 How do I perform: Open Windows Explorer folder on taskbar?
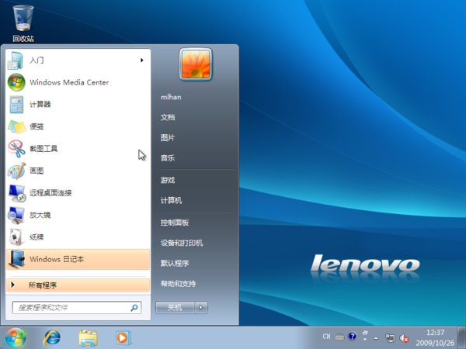point(88,338)
